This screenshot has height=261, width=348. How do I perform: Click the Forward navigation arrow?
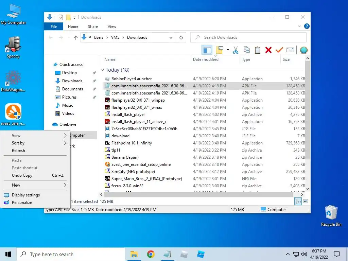pos(61,37)
